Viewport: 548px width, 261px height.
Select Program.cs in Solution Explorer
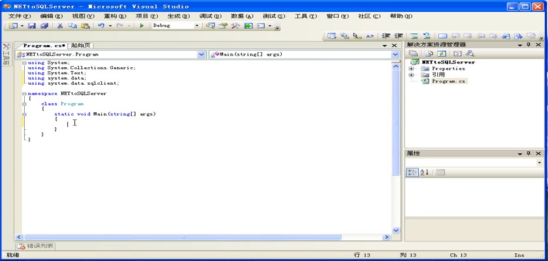[x=448, y=81]
